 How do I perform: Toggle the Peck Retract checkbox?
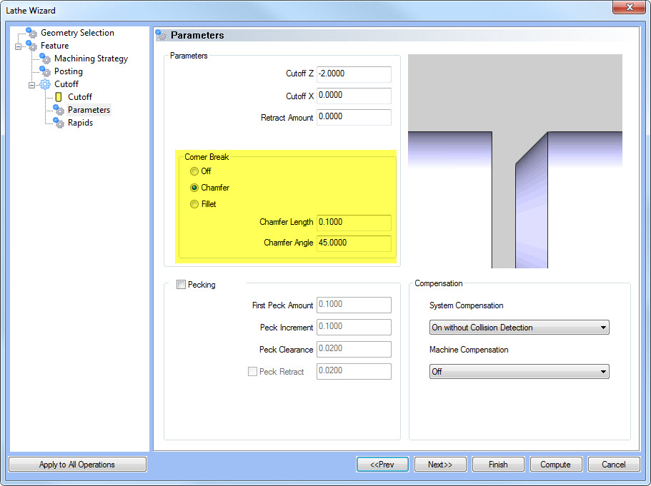pyautogui.click(x=252, y=372)
